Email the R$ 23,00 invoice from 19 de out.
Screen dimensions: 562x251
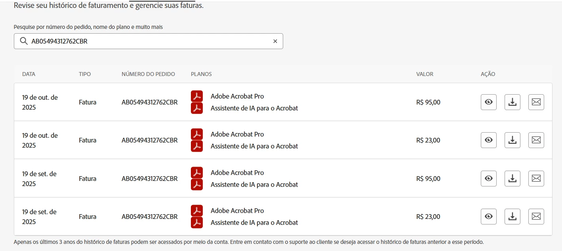(x=536, y=140)
